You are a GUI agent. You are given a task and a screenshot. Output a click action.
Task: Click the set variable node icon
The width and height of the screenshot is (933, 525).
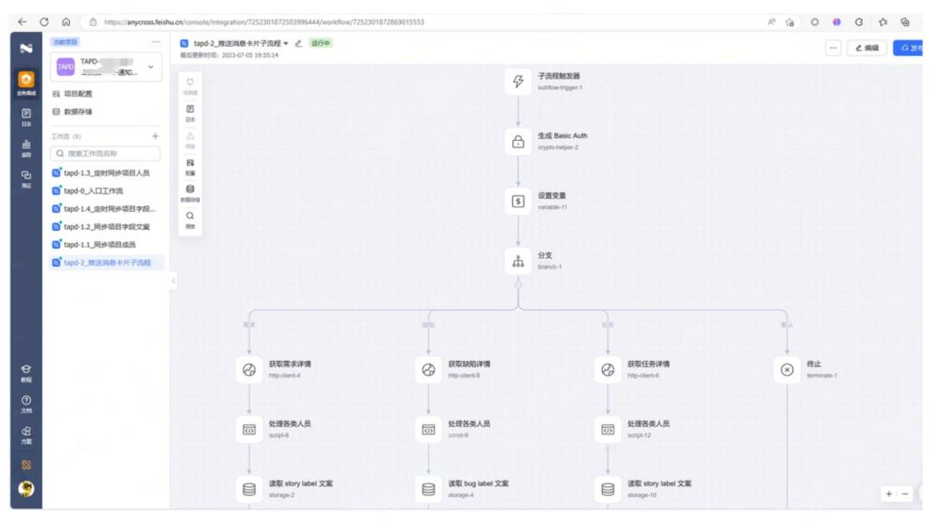[518, 201]
